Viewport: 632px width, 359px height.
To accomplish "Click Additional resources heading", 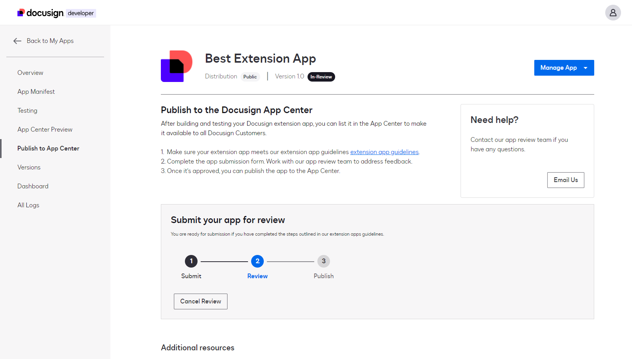I will click(198, 348).
